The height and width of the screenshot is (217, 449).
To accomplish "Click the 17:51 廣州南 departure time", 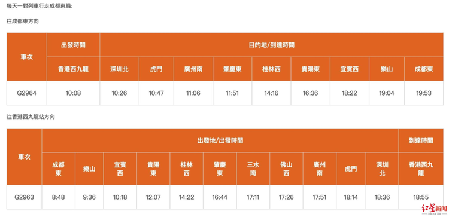I will tap(320, 197).
